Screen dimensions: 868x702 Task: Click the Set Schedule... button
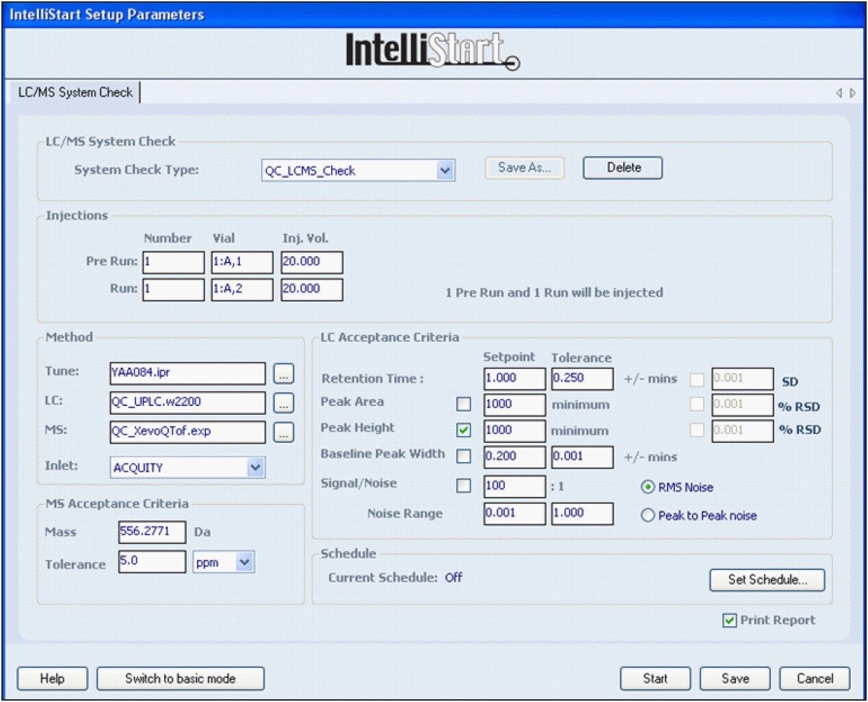click(767, 580)
